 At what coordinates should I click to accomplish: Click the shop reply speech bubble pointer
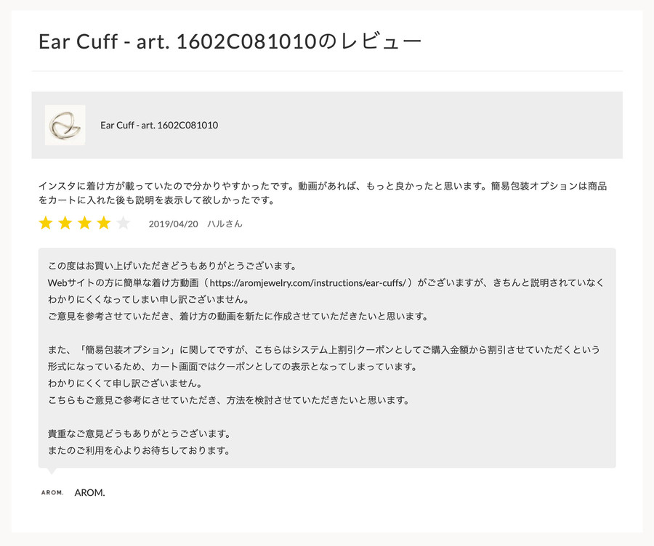[52, 471]
